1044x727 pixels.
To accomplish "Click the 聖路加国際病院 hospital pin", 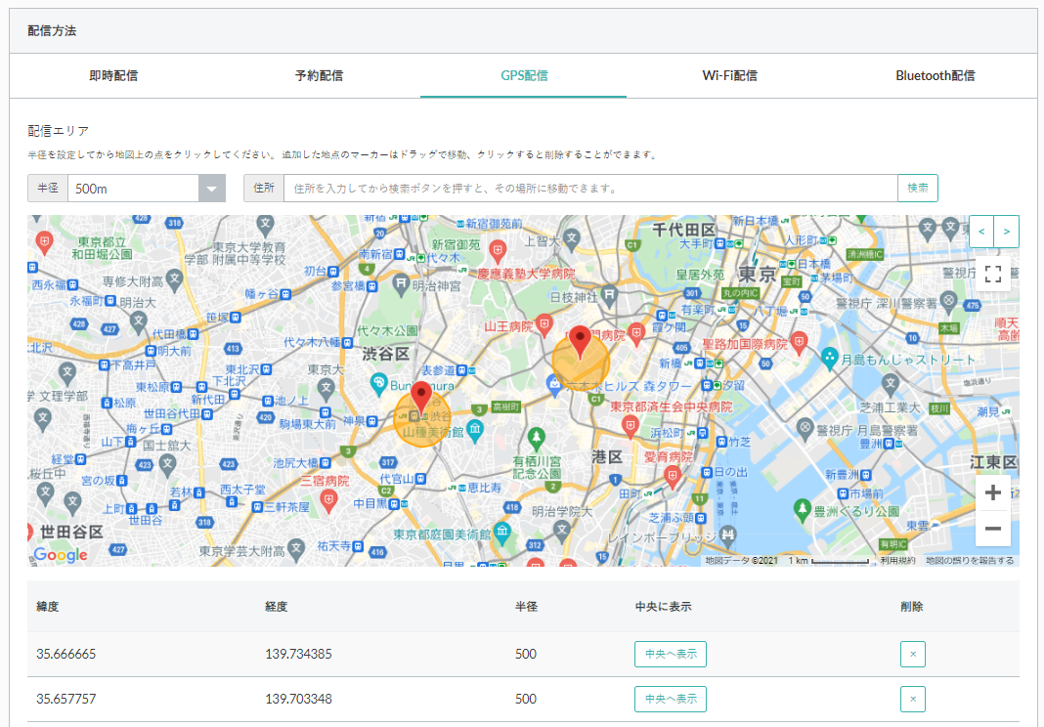I will (x=799, y=342).
